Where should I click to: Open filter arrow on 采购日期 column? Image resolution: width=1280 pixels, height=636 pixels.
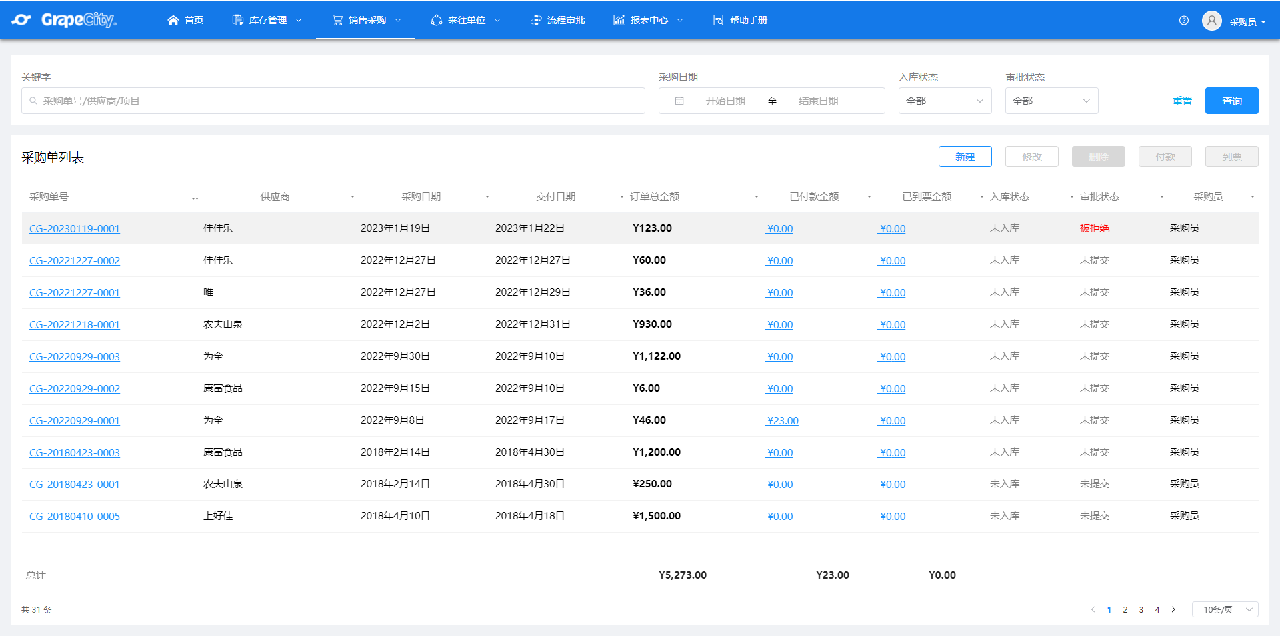pos(487,197)
